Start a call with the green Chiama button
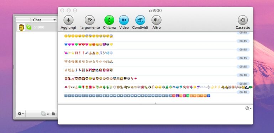 click(x=109, y=20)
